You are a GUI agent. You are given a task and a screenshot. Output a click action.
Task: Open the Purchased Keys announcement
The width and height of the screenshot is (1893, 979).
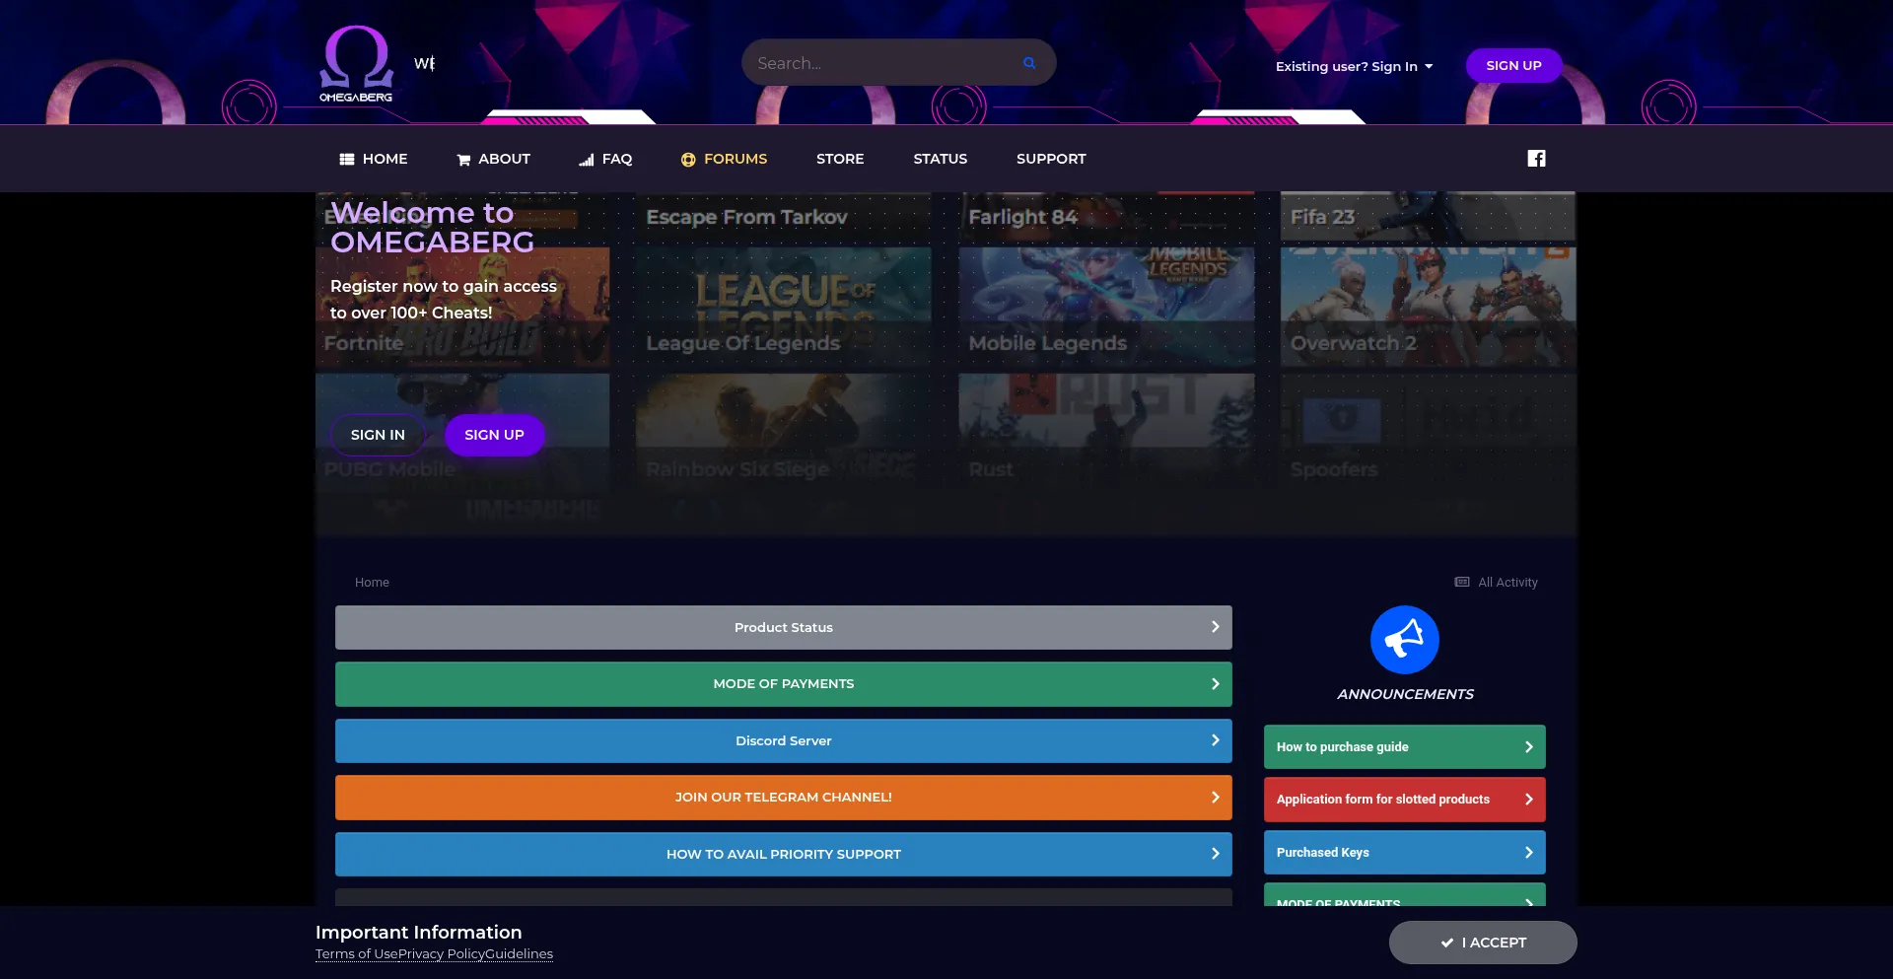point(1405,853)
